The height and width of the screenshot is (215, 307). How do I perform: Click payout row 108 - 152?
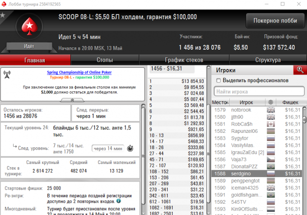[x=177, y=172]
